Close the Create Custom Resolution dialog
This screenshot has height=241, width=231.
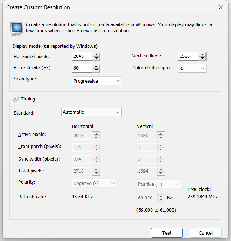point(221,7)
